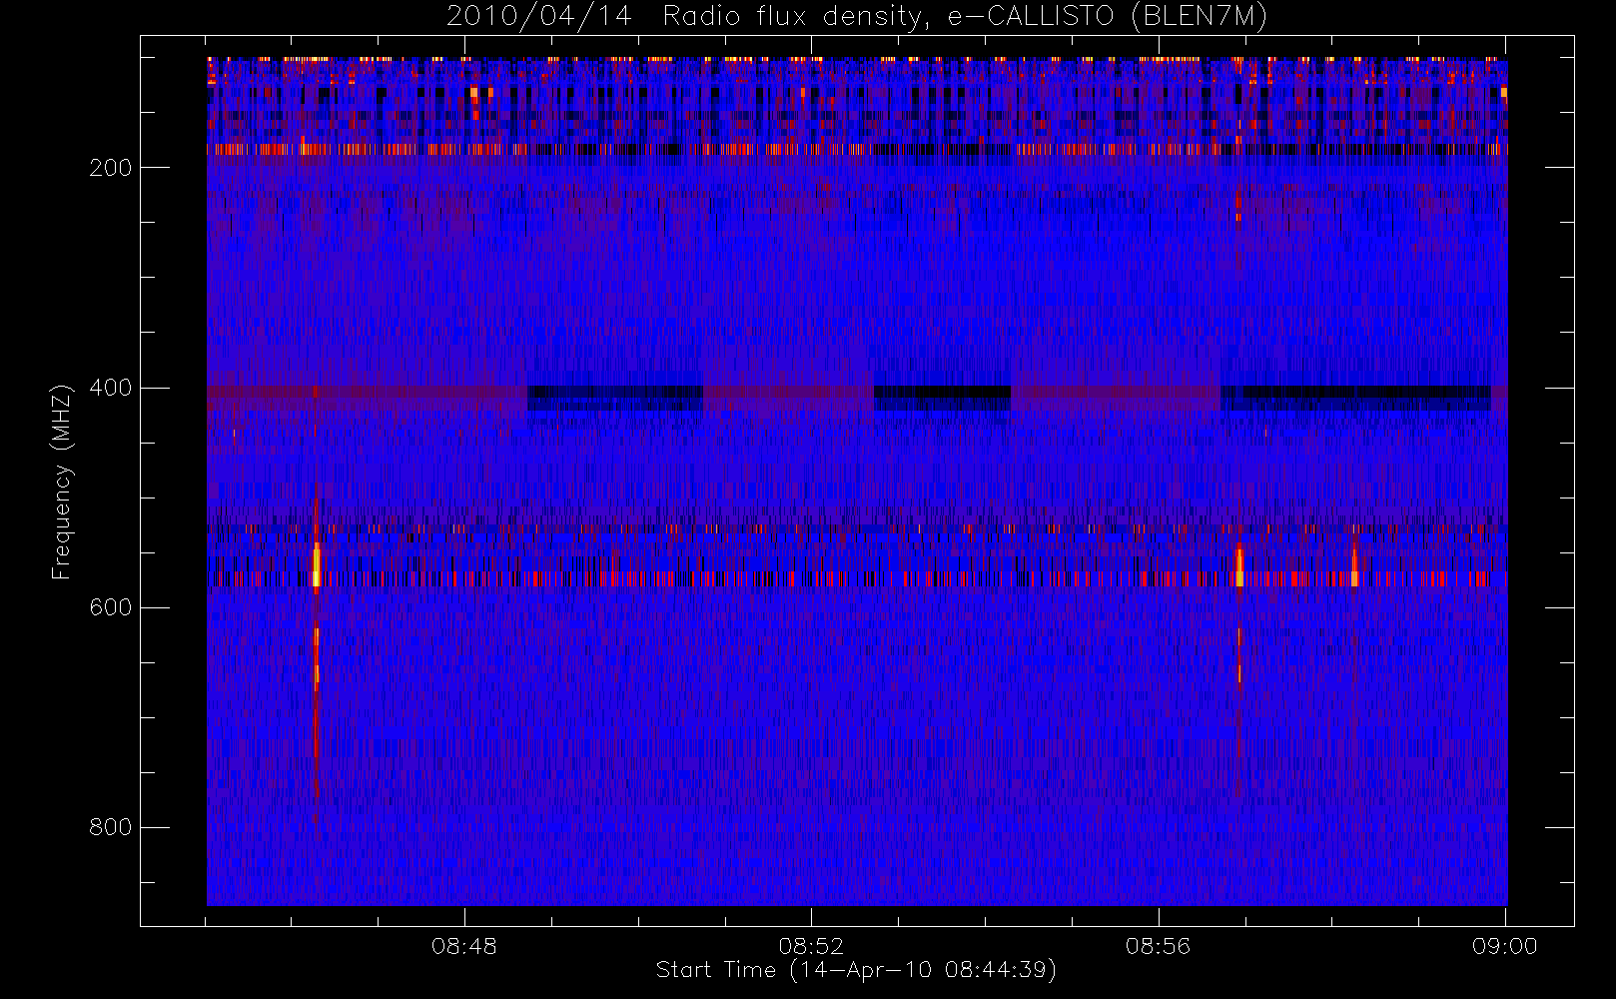
Task: Click the 09:00 time tick label
Action: (x=1505, y=946)
